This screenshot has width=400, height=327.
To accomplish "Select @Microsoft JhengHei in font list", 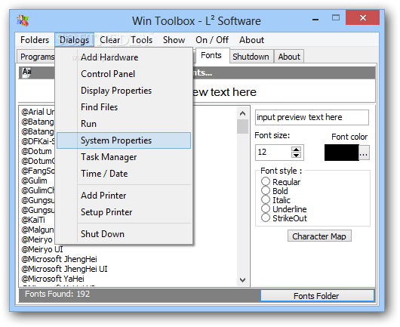I will [59, 259].
